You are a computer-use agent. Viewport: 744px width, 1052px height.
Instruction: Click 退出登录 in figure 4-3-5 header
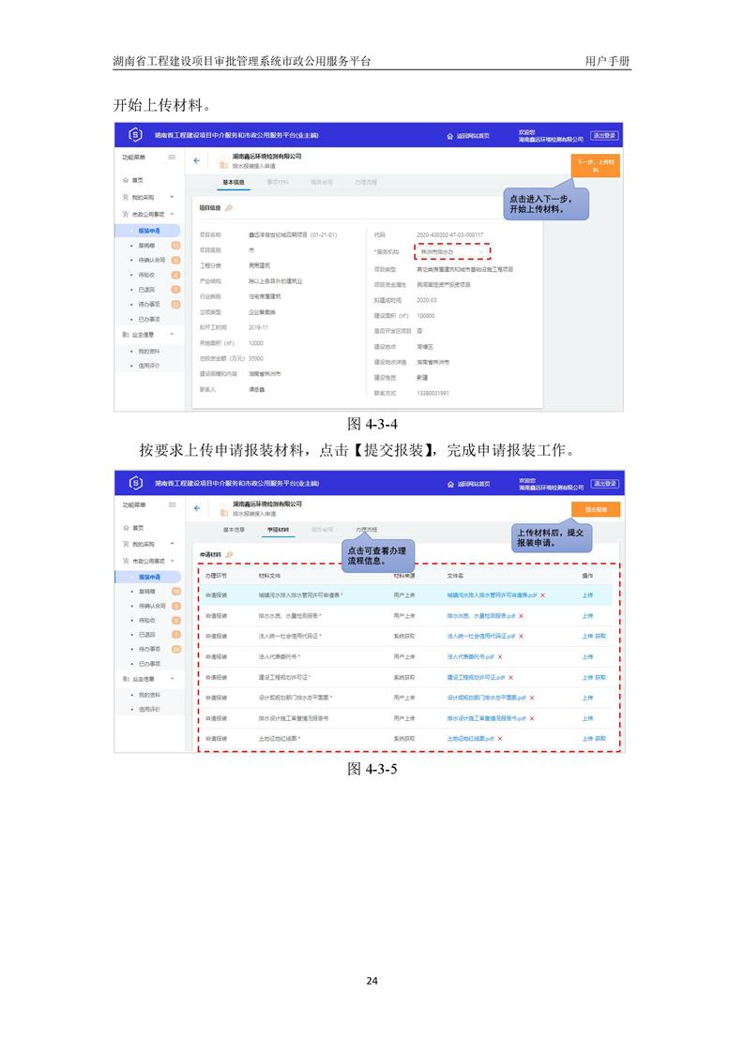pyautogui.click(x=604, y=483)
